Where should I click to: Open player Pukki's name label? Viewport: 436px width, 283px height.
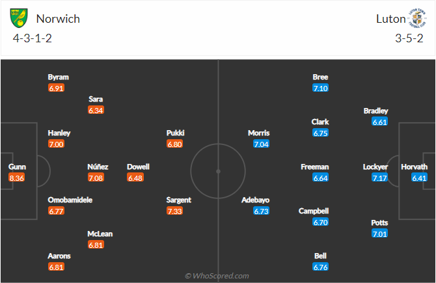[176, 133]
